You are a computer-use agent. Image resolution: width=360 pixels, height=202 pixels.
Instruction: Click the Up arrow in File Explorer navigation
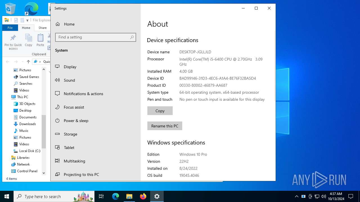click(x=28, y=62)
